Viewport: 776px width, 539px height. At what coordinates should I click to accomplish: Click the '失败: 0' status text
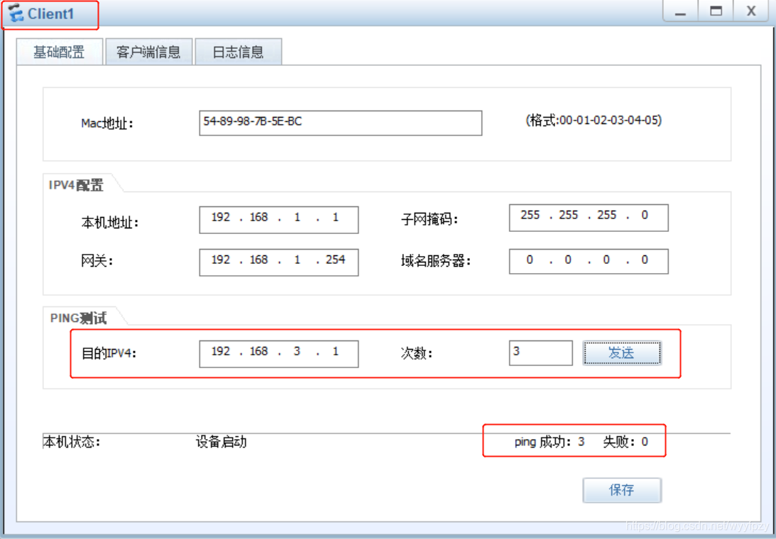pos(625,442)
